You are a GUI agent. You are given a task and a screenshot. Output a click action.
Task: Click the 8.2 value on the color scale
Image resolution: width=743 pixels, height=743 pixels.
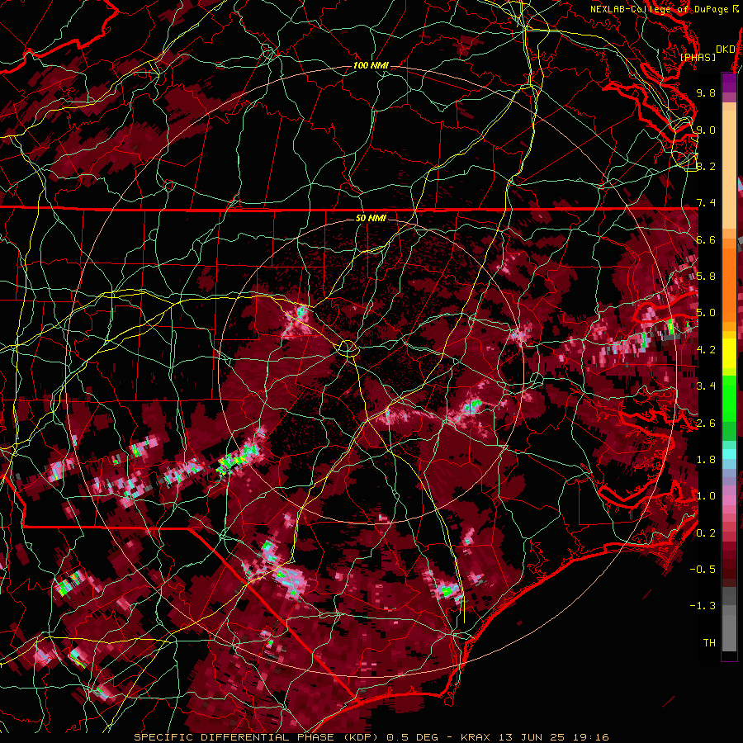click(x=706, y=166)
